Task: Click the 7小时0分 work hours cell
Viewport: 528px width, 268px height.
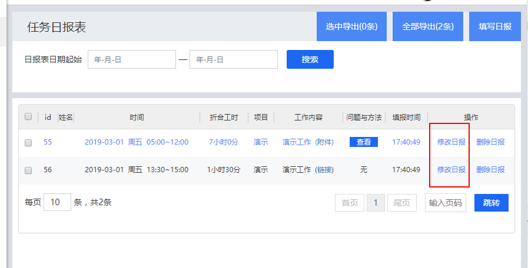Action: tap(224, 142)
